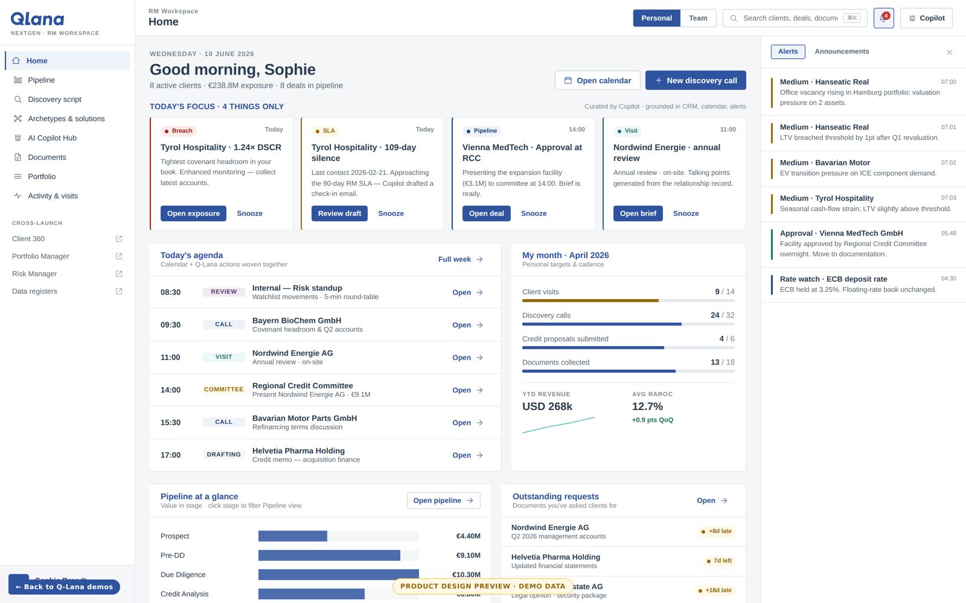Open Hanseatic Real office vacancy alert
The width and height of the screenshot is (966, 603).
863,92
